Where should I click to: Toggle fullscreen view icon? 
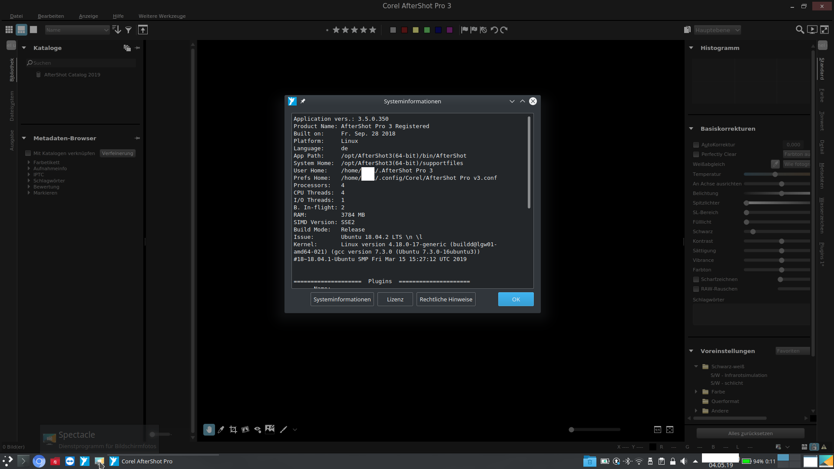point(824,30)
